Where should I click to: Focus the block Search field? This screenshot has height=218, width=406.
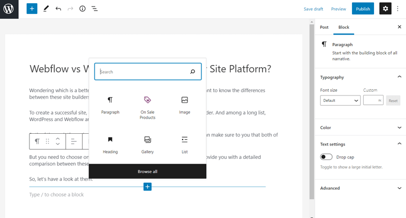(148, 71)
